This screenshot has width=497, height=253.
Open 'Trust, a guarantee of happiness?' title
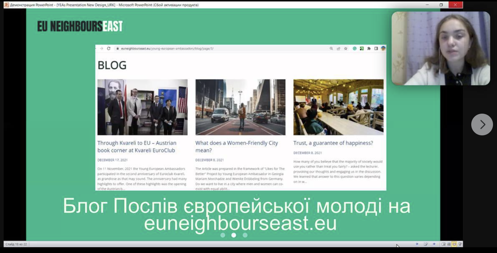(x=333, y=143)
